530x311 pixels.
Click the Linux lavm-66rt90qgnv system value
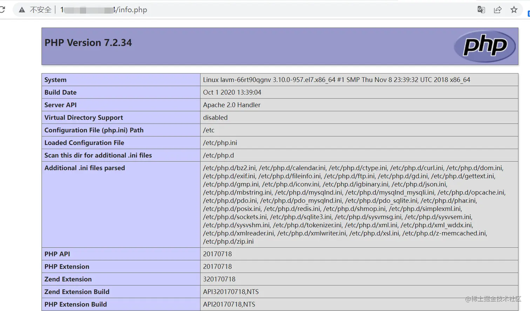[337, 80]
